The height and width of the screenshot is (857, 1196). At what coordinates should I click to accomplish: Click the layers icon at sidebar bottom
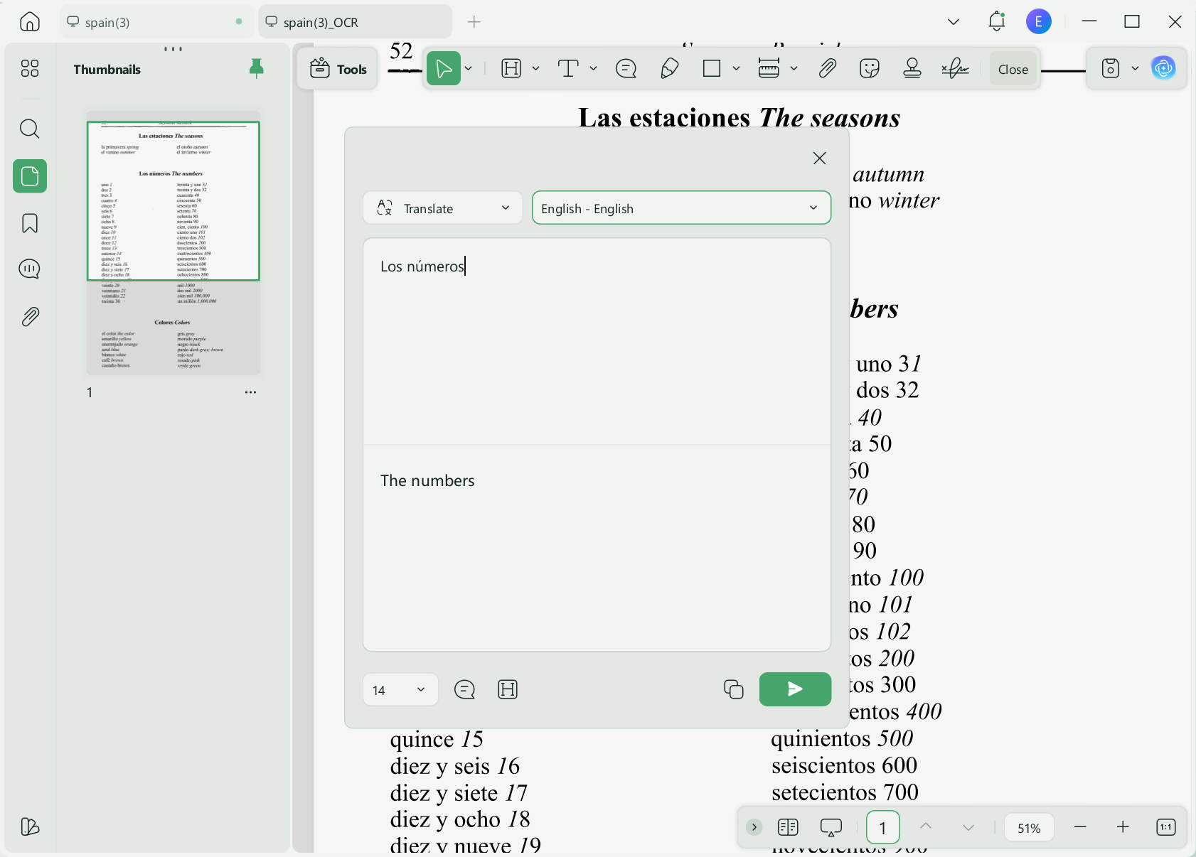click(30, 826)
